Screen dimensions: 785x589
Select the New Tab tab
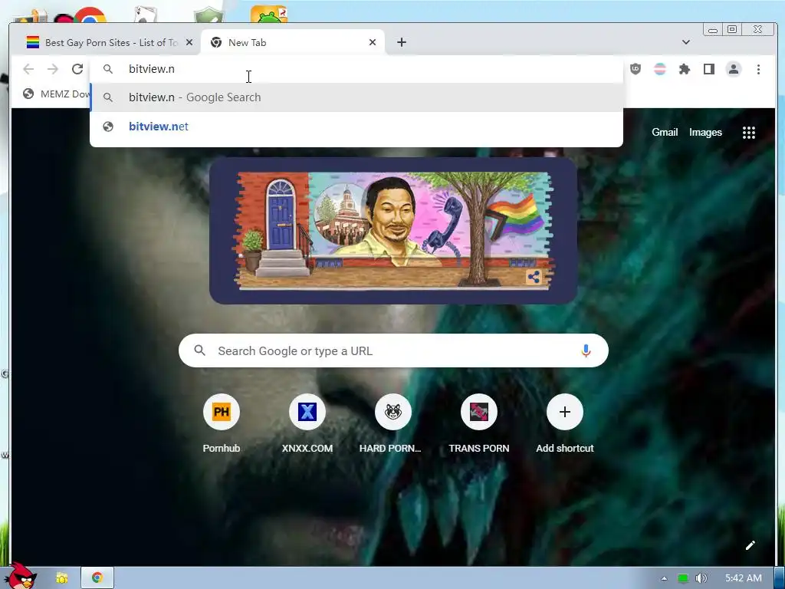(x=293, y=43)
